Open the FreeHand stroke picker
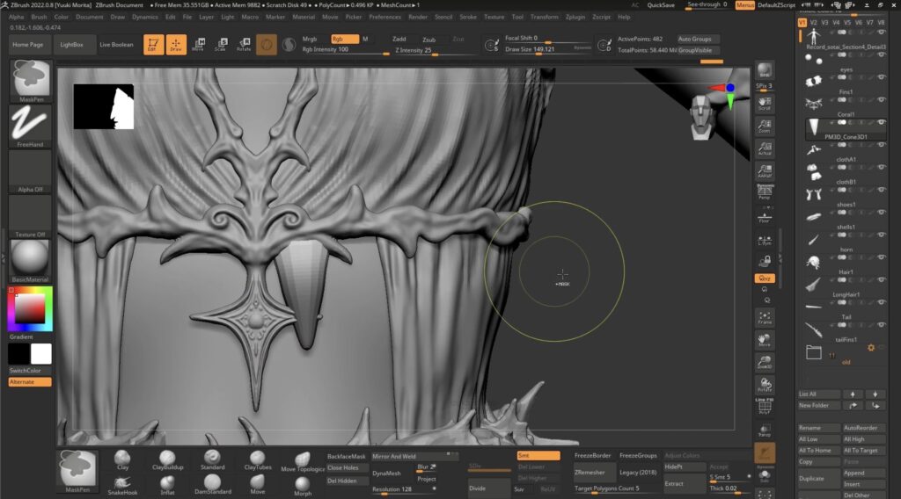 pos(31,126)
